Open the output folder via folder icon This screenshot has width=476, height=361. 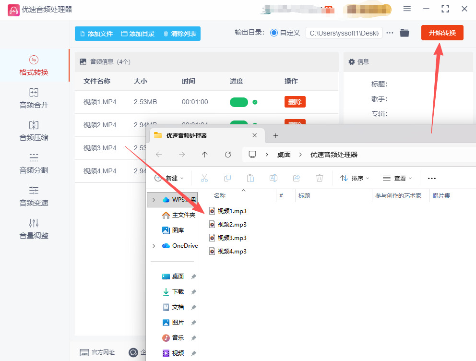(x=405, y=33)
